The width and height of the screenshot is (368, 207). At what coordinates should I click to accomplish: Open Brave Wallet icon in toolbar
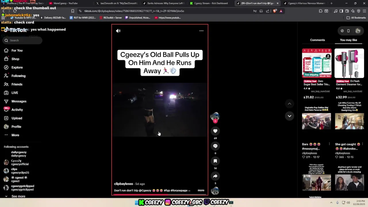(x=347, y=11)
